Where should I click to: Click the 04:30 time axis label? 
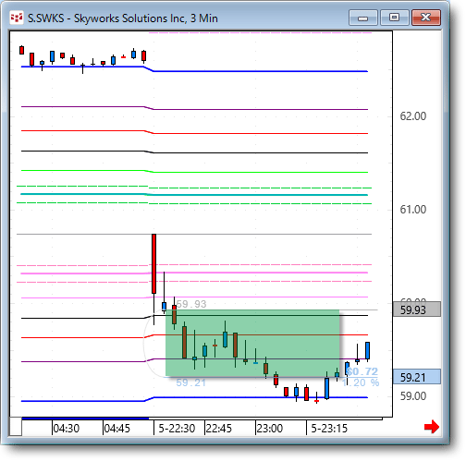67,428
